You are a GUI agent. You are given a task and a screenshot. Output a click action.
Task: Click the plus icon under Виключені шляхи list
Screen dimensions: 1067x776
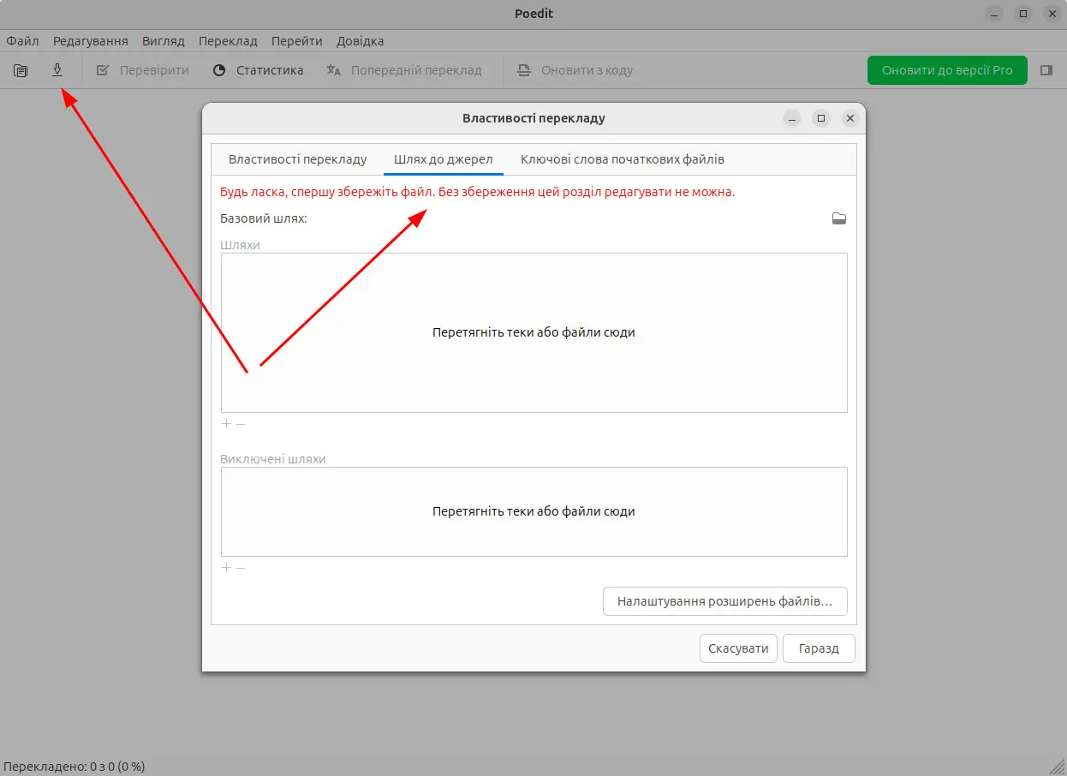click(226, 567)
